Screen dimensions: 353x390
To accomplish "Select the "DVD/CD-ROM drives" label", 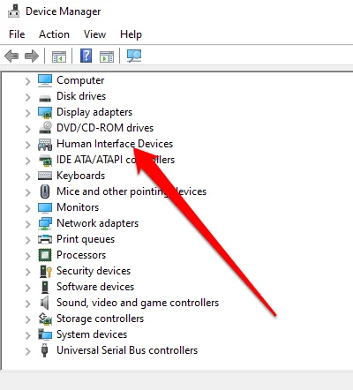I will tap(105, 128).
